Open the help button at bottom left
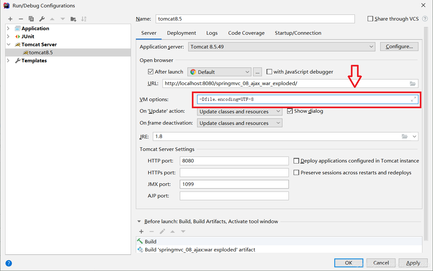Viewport: 433px width, 271px height. click(x=9, y=263)
